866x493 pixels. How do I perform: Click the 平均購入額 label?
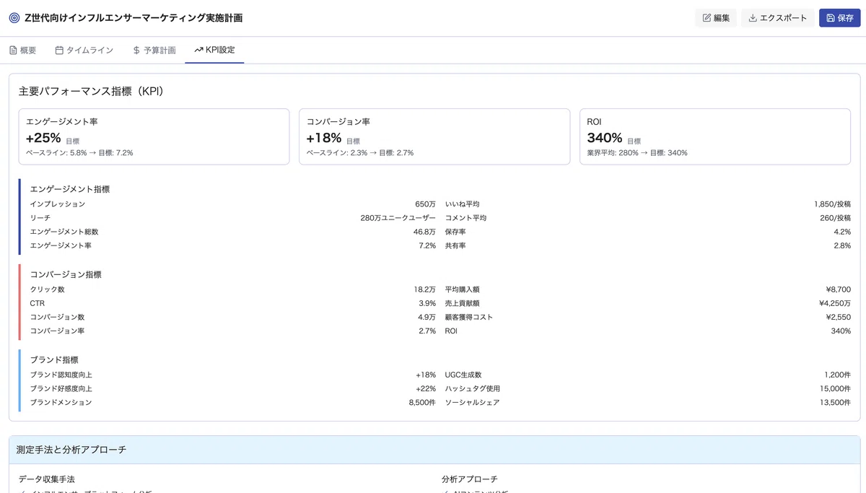pos(463,289)
